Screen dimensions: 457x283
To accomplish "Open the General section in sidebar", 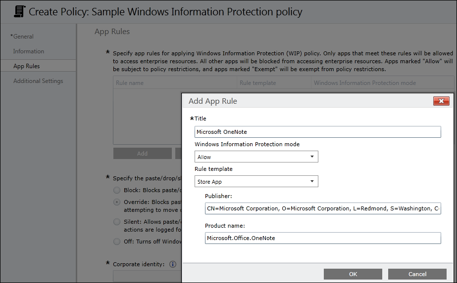I will (x=23, y=37).
